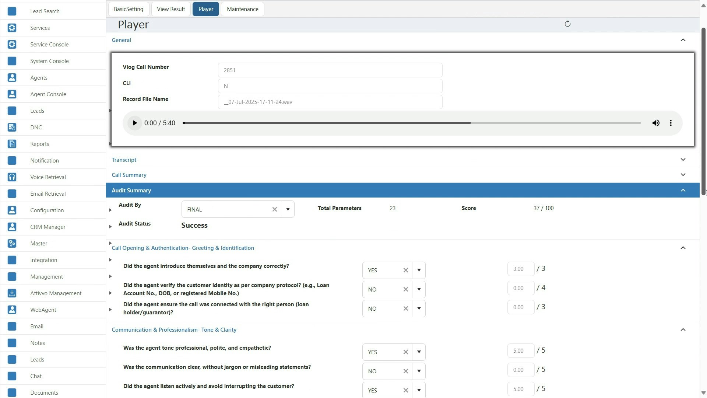Select the DNC sidebar icon

[12, 127]
